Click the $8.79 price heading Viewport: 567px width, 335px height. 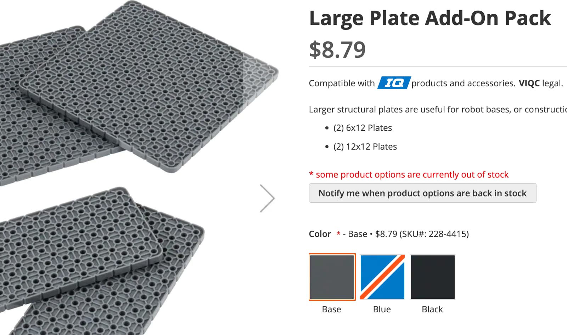click(337, 50)
